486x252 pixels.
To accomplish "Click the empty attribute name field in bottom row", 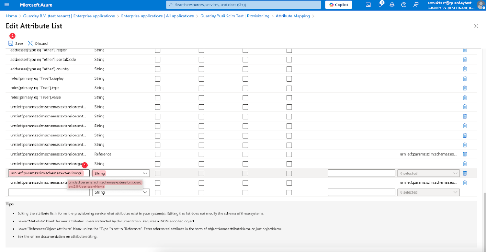I will [x=49, y=192].
